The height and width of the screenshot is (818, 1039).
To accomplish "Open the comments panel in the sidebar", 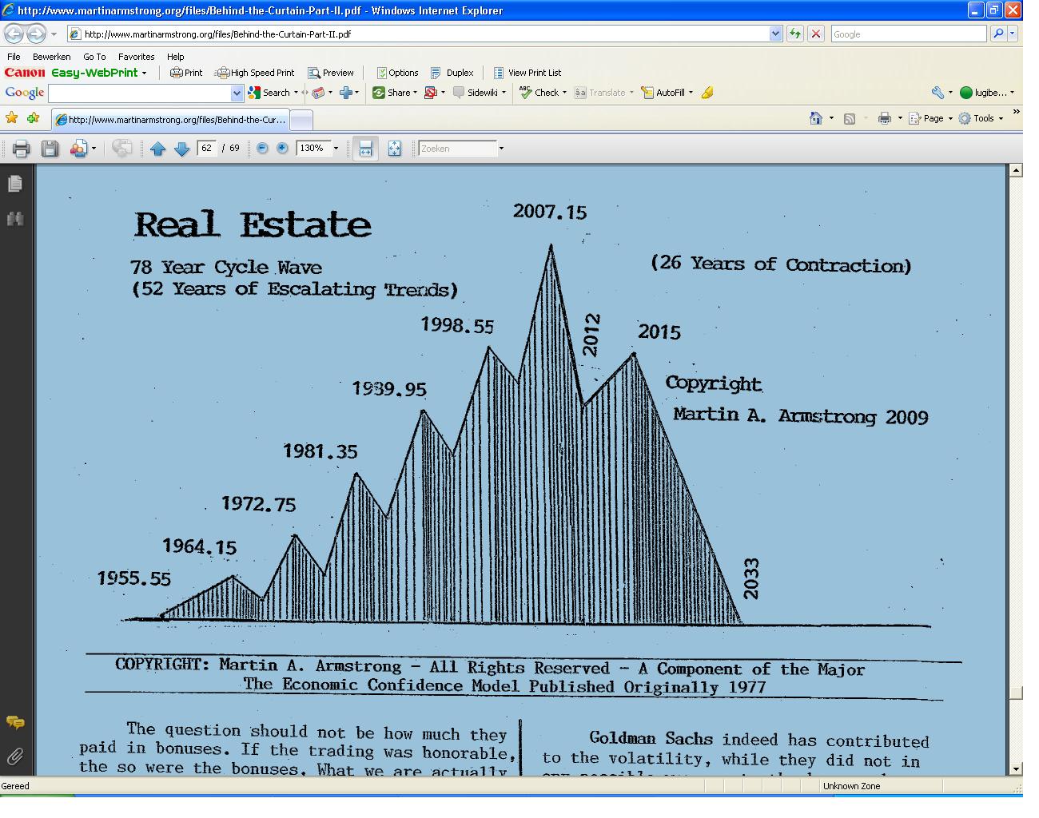I will click(x=15, y=723).
